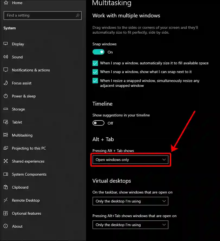The width and height of the screenshot is (220, 241).
Task: Click the System Components icon
Action: [6, 174]
